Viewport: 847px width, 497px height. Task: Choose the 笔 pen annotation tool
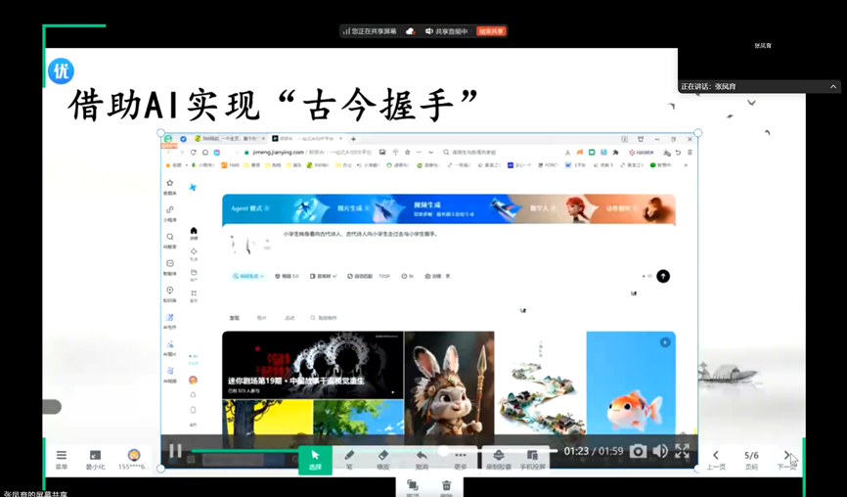coord(349,458)
